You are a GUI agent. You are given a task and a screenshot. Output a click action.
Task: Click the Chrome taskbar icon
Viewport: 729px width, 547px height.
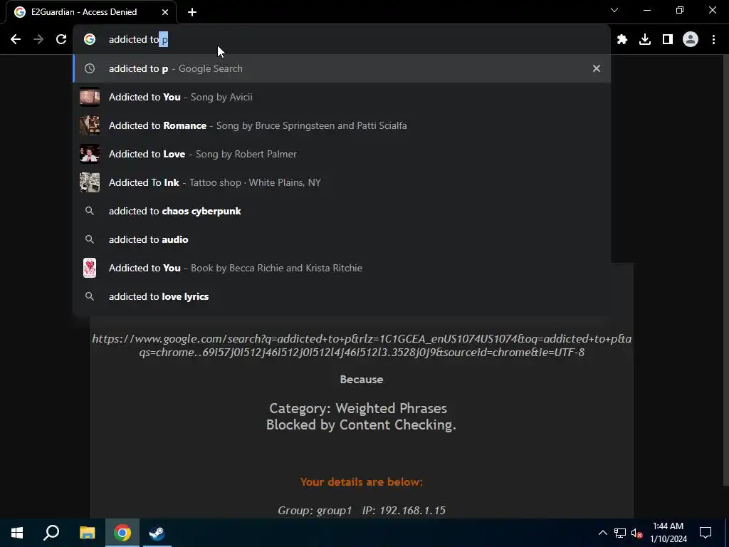tap(122, 533)
